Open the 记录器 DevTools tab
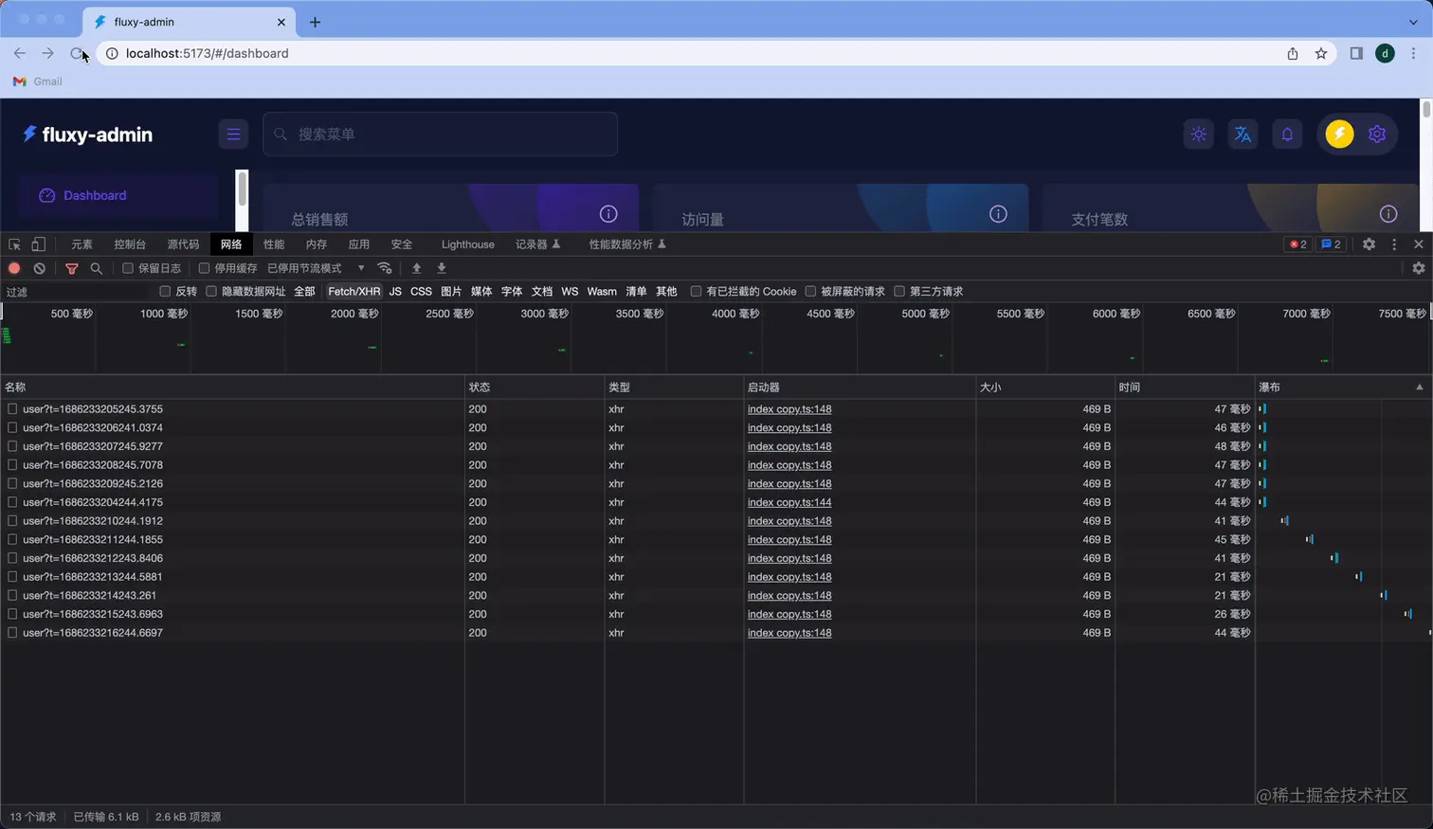Image resolution: width=1433 pixels, height=829 pixels. [x=537, y=244]
